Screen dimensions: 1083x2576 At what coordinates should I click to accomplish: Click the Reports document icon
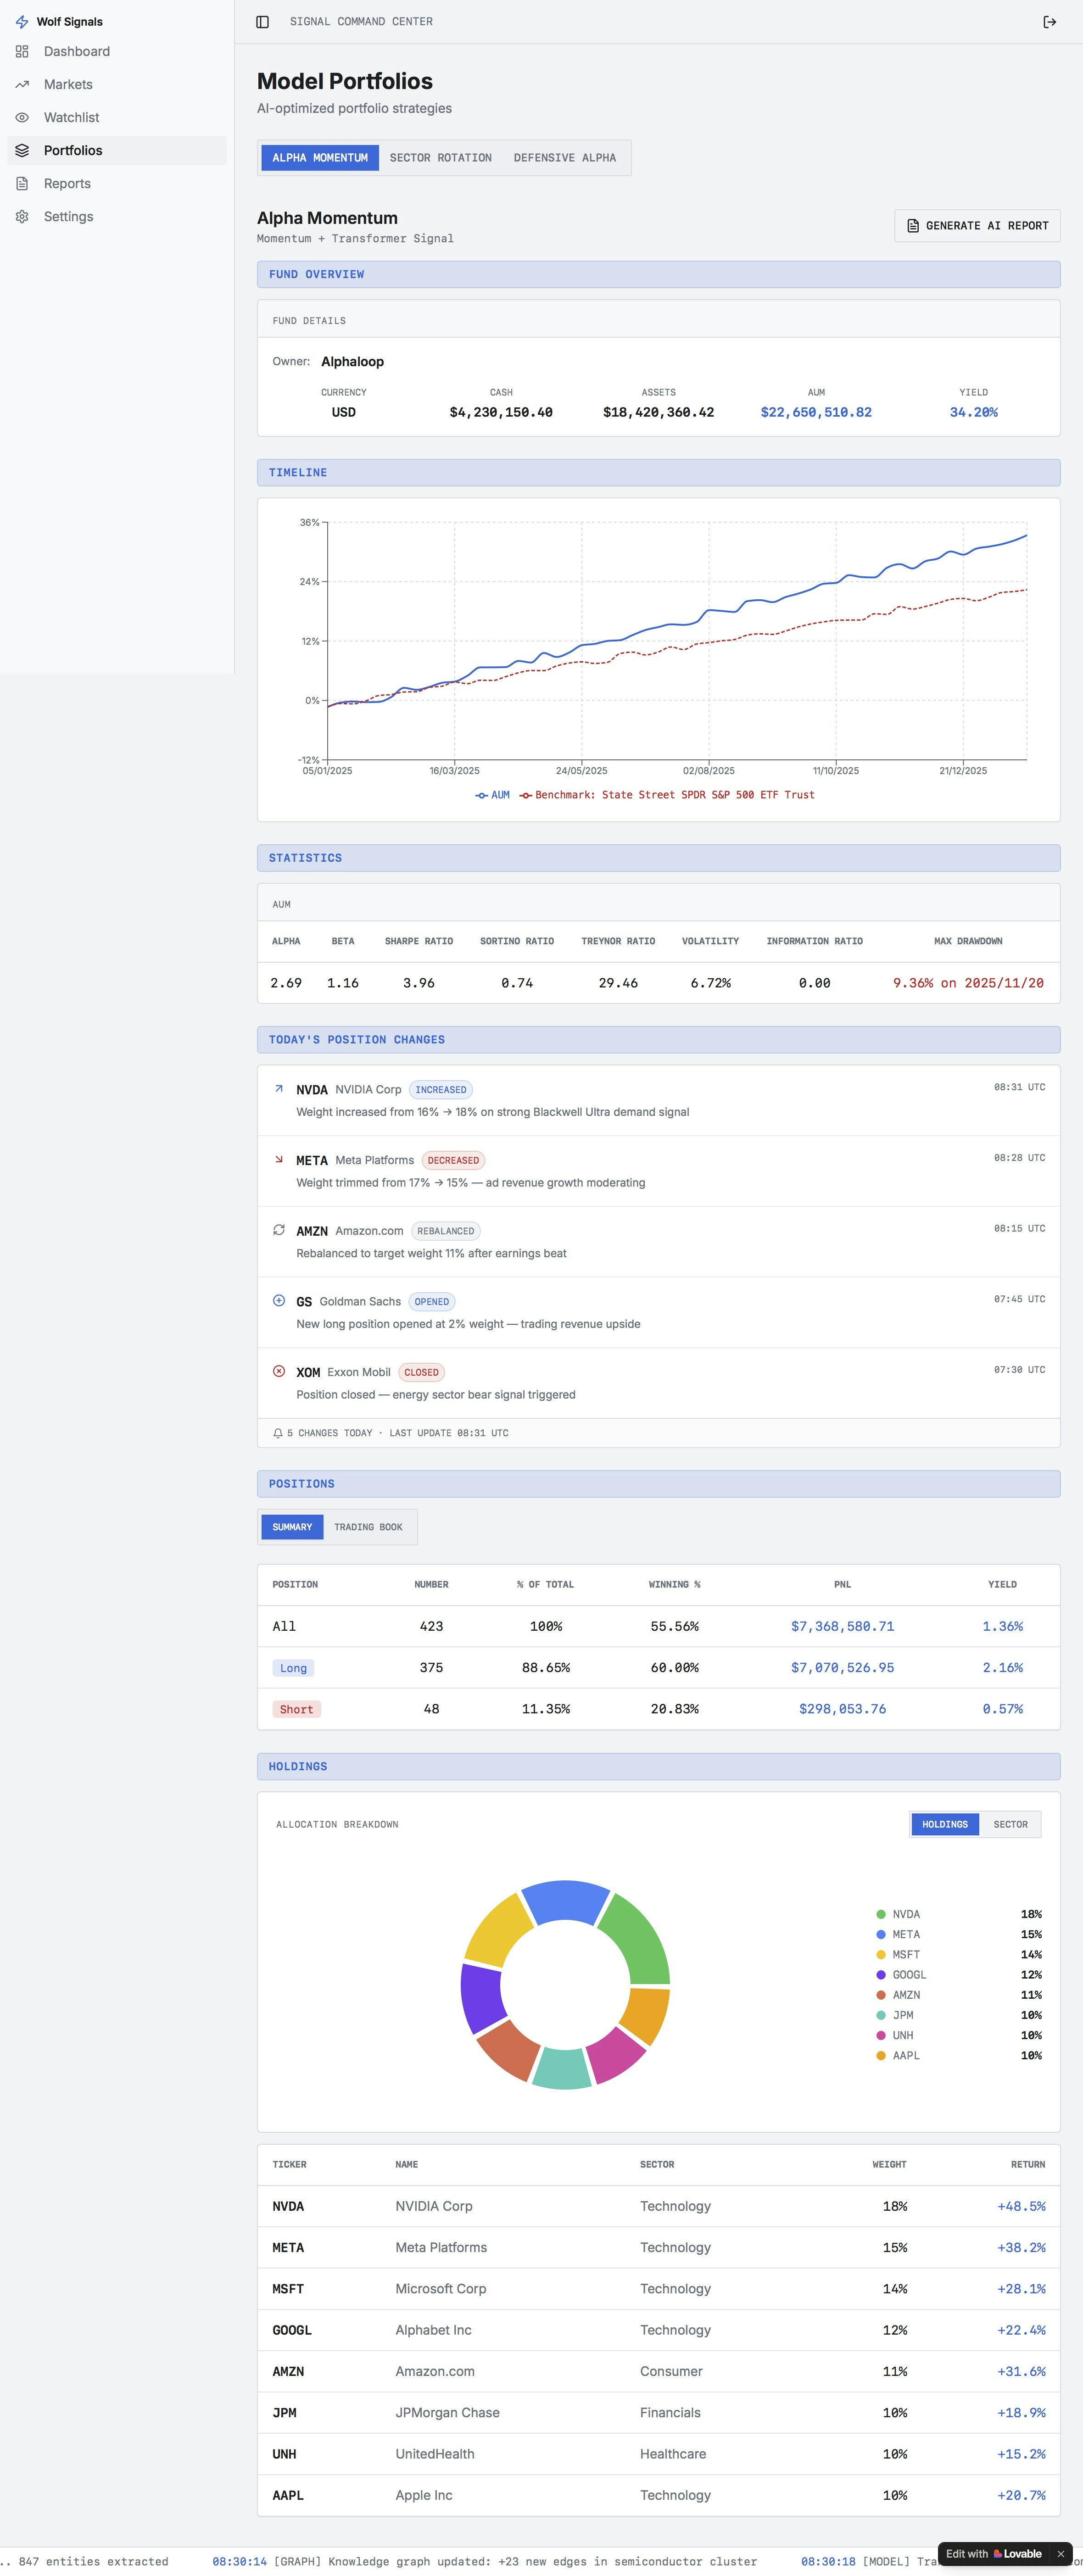[x=22, y=184]
